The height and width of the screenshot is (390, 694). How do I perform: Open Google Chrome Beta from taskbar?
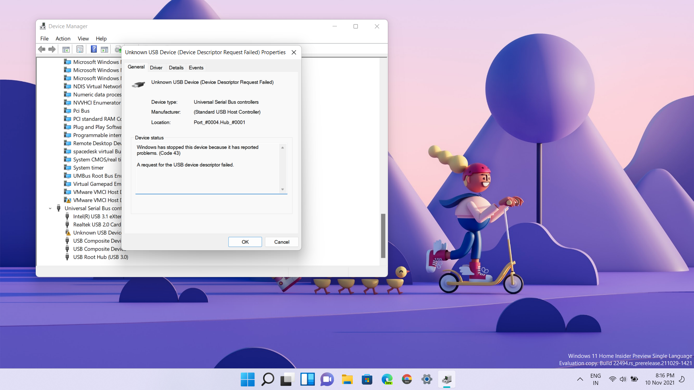click(407, 379)
